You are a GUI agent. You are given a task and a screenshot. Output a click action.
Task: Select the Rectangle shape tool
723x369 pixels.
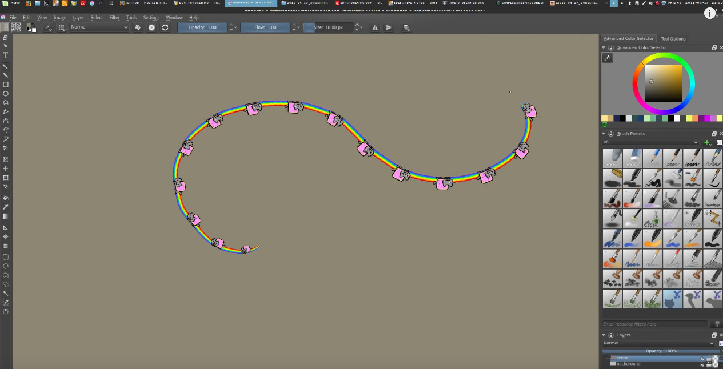click(x=6, y=85)
